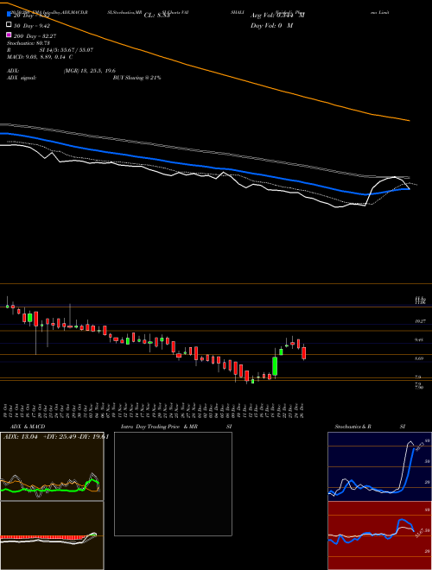Click the 8.69 price axis label
This screenshot has height=570, width=432.
[419, 358]
